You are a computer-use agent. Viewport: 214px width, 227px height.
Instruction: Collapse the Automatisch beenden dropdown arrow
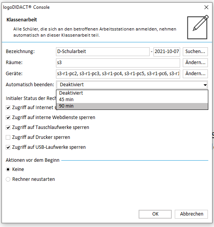[205, 85]
